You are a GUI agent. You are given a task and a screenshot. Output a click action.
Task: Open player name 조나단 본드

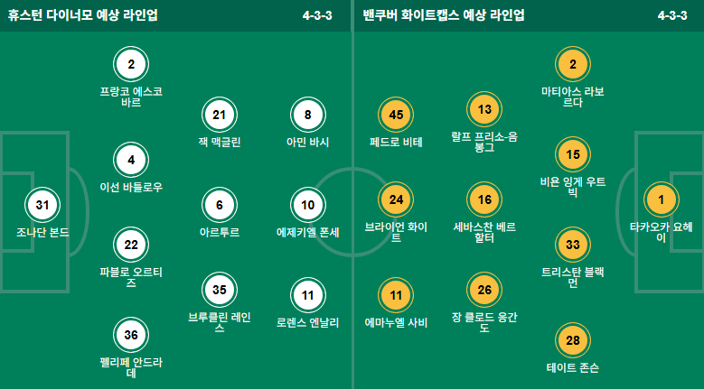(42, 233)
